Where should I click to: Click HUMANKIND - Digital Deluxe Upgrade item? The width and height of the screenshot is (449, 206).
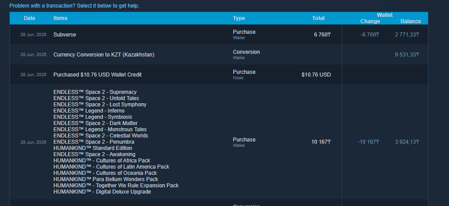tap(102, 192)
